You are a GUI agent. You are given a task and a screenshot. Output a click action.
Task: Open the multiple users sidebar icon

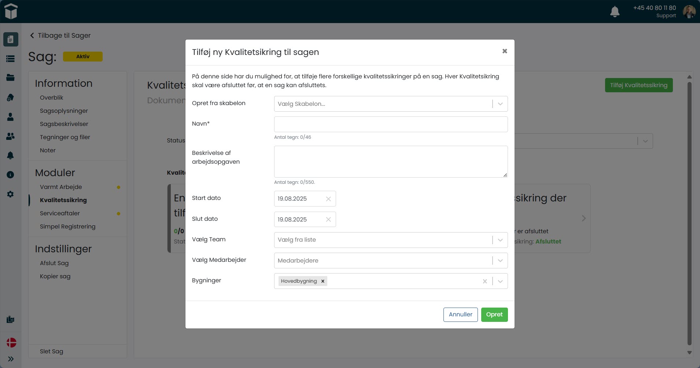[x=11, y=136]
